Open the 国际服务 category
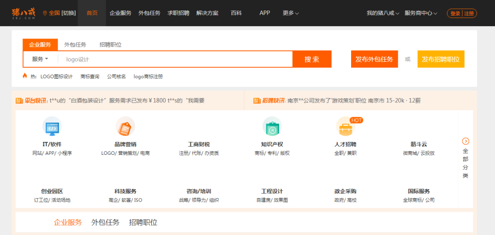The height and width of the screenshot is (235, 495). 419,191
